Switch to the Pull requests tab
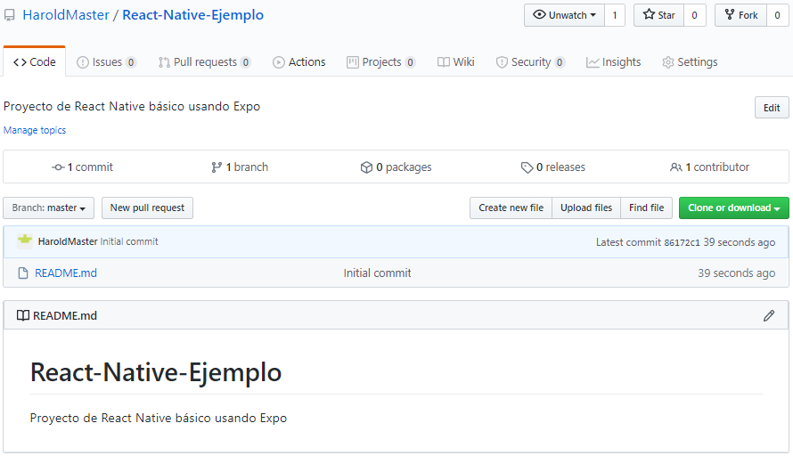Image resolution: width=793 pixels, height=456 pixels. pyautogui.click(x=204, y=62)
